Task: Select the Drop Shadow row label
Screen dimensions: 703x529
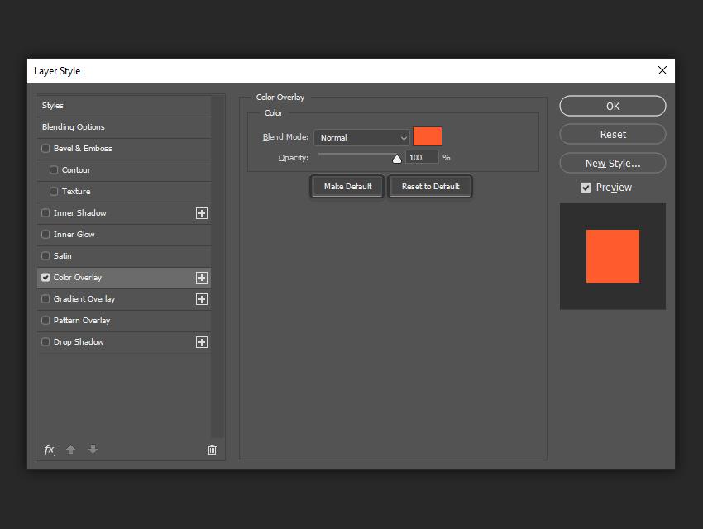Action: (79, 341)
